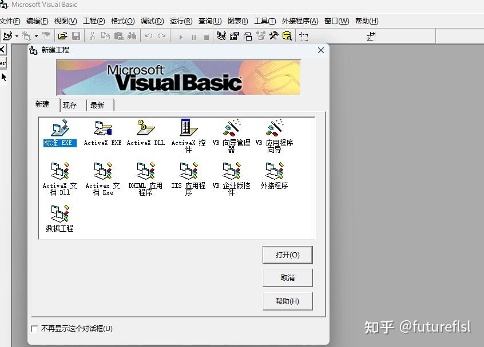Choose DHTML 应用程序 project type

[146, 179]
